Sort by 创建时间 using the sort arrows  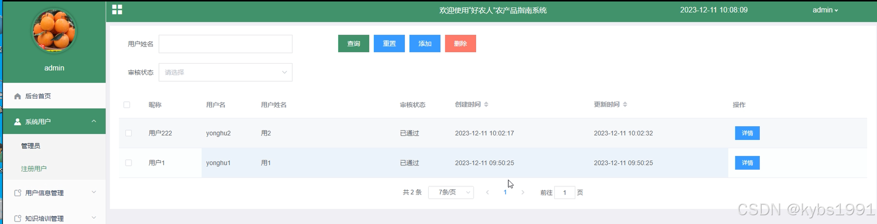pos(486,105)
